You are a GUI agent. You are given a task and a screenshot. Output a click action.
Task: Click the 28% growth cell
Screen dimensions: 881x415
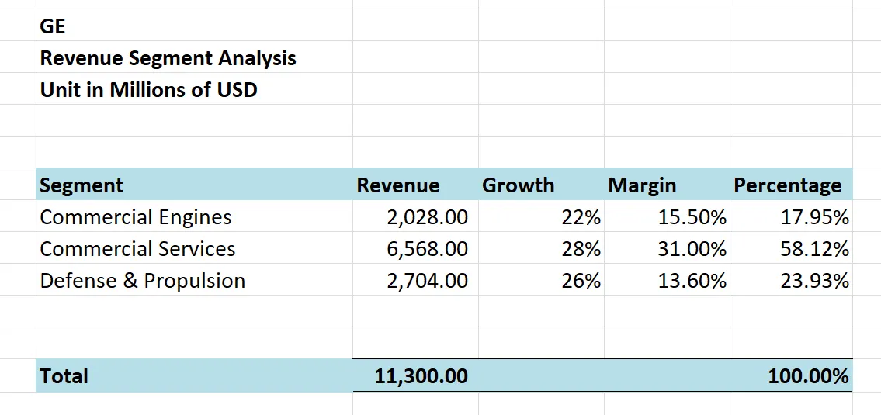point(581,249)
